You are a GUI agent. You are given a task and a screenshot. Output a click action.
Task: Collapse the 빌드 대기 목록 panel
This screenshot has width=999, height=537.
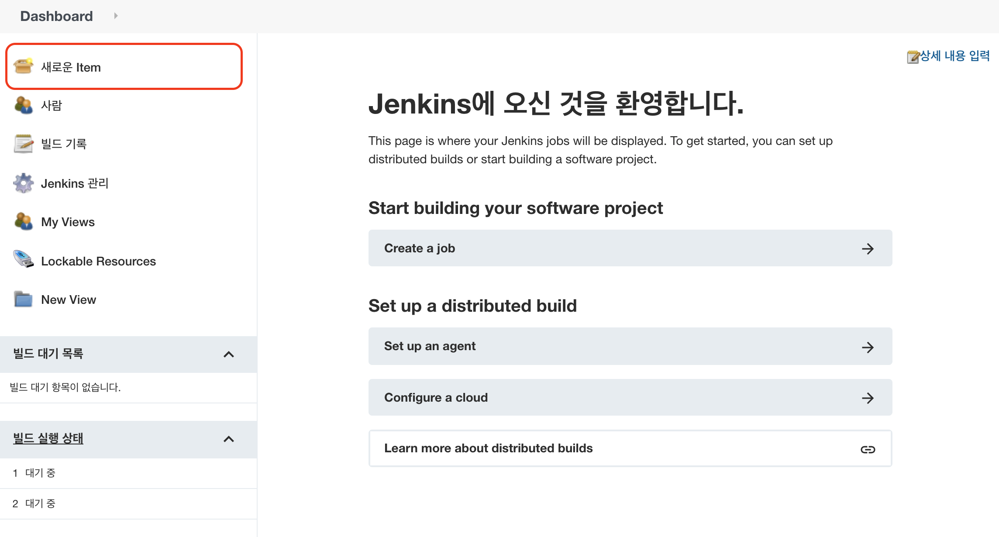click(229, 355)
